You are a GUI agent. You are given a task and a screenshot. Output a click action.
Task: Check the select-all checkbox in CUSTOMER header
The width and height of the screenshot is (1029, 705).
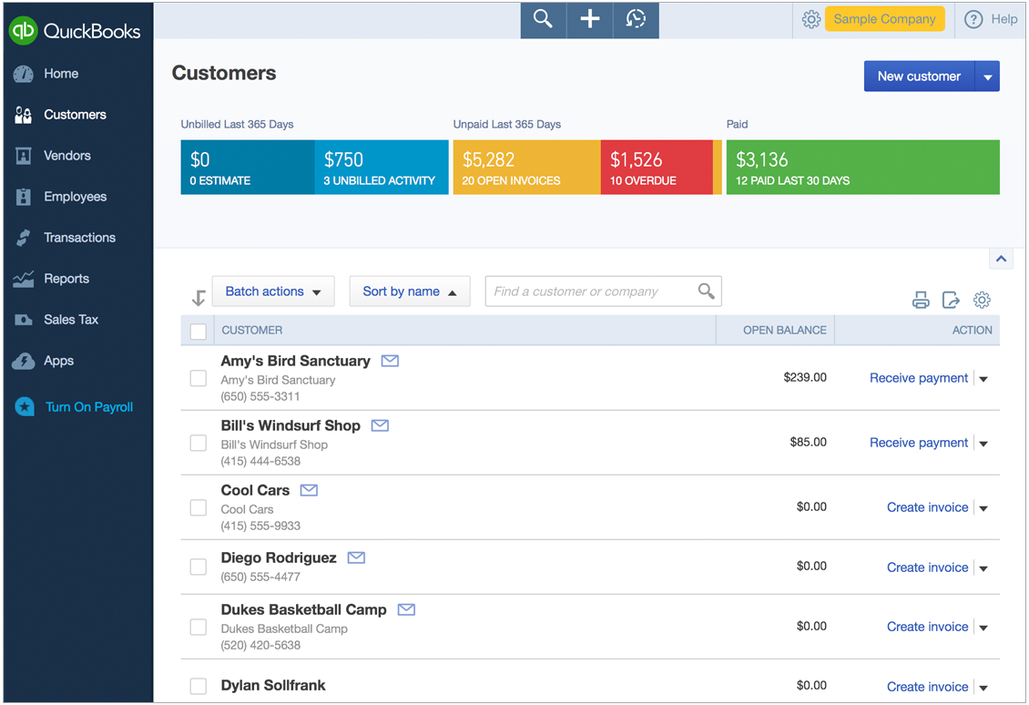click(x=199, y=332)
